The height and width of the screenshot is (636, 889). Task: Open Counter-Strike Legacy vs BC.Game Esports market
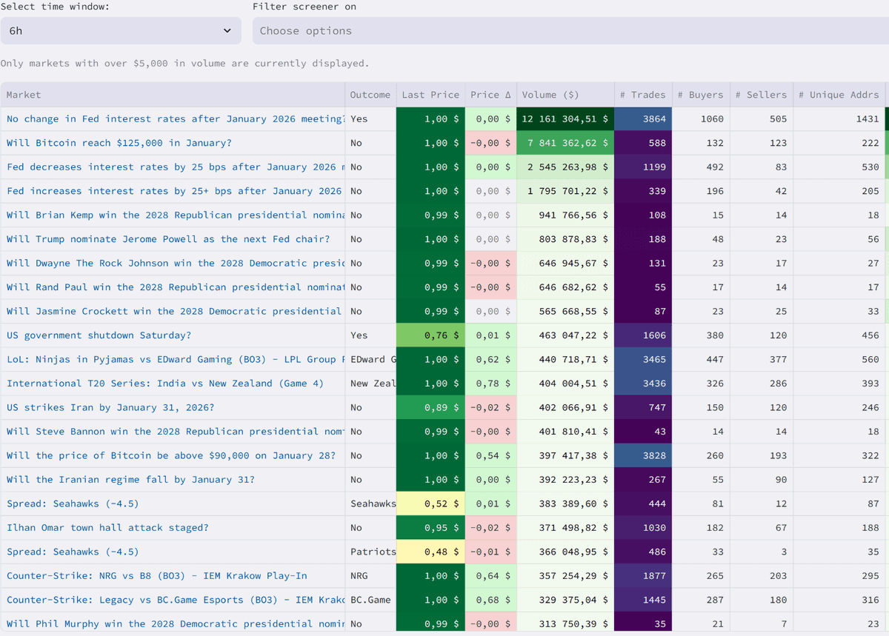pos(176,600)
